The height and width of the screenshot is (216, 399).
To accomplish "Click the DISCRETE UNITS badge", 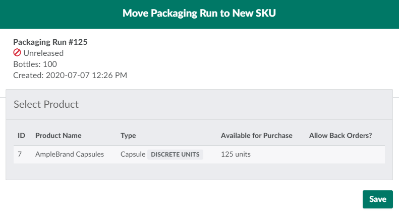I will [x=176, y=155].
